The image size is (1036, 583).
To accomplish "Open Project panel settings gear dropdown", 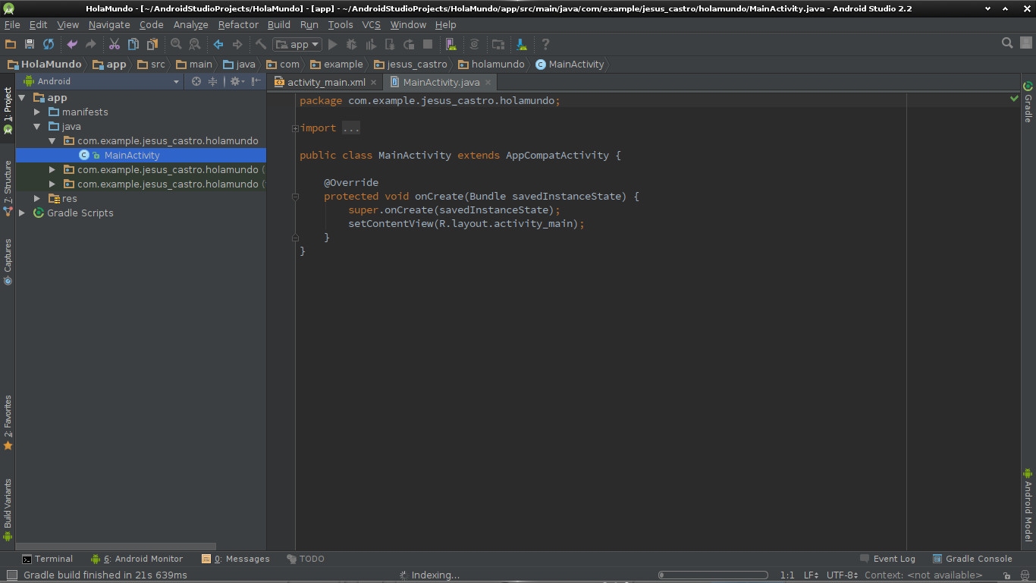I will pyautogui.click(x=237, y=81).
